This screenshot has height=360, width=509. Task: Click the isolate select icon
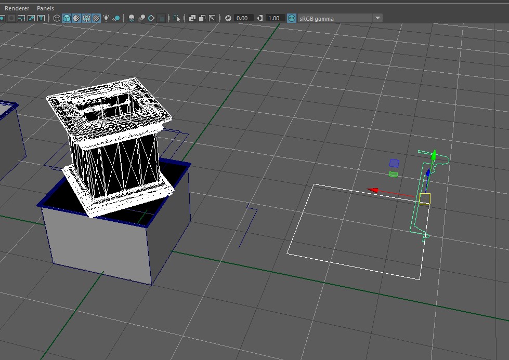coord(177,18)
